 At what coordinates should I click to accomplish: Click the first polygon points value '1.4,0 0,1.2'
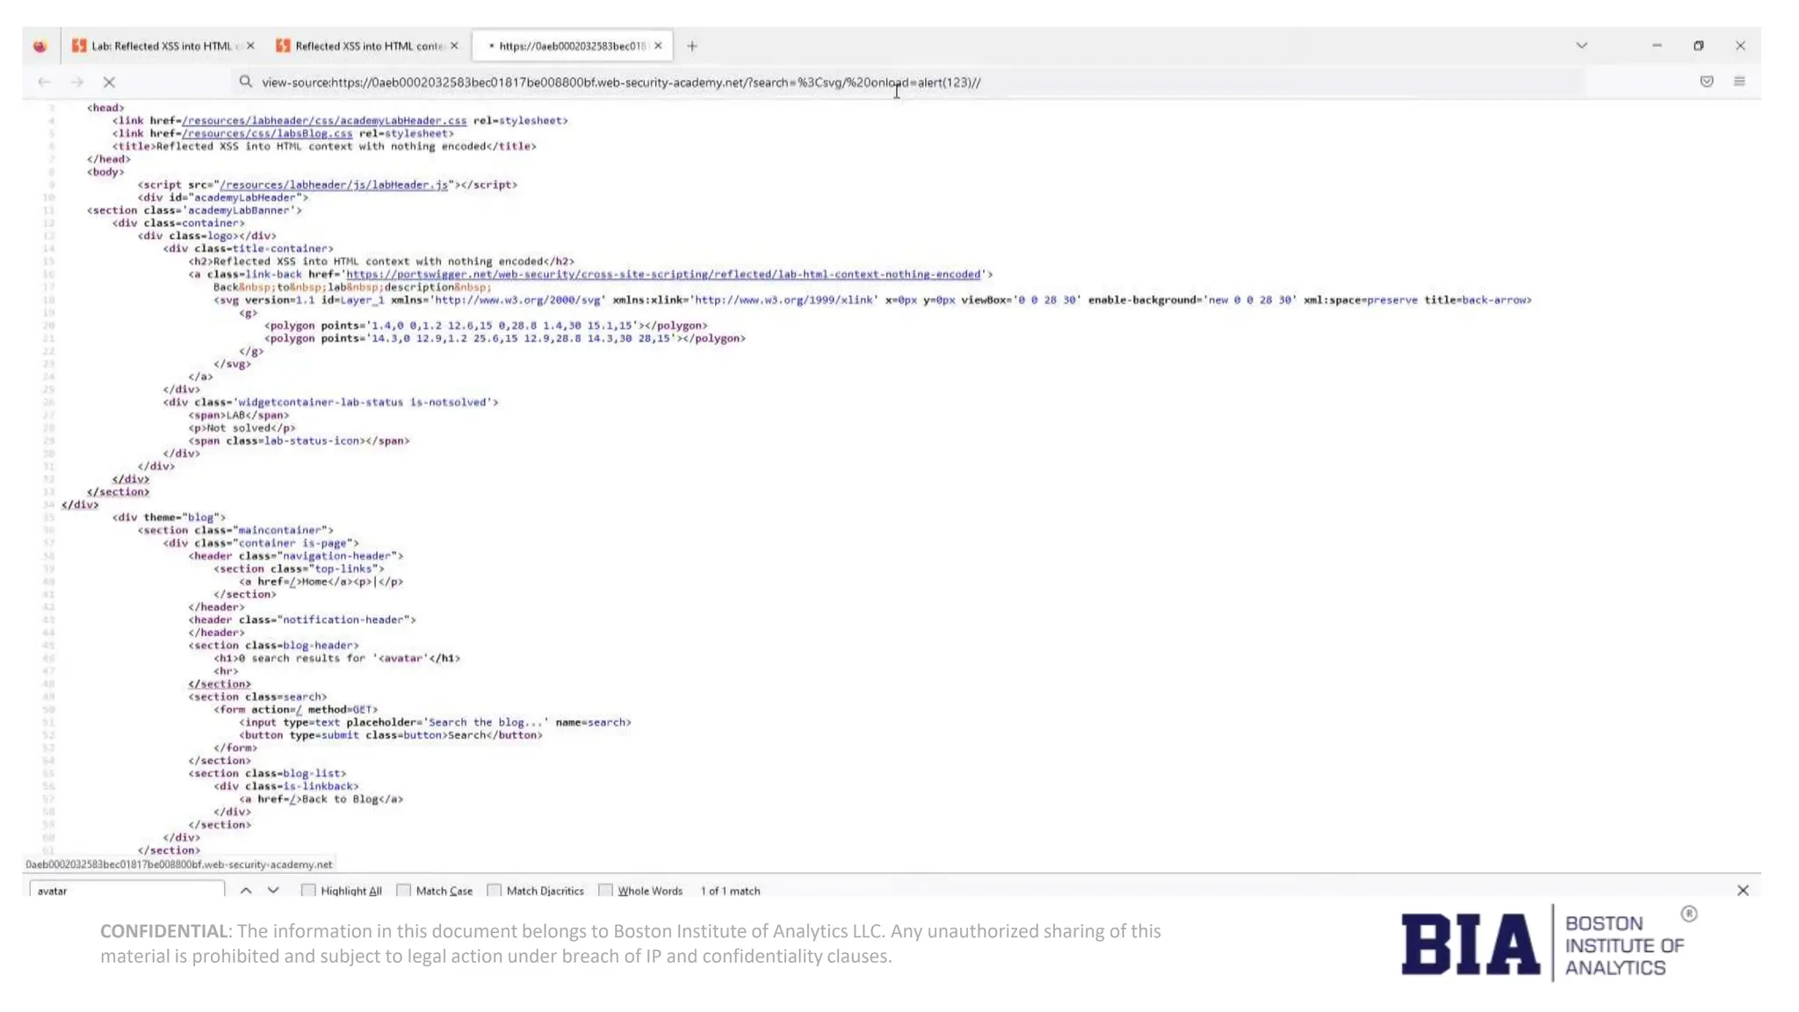(x=502, y=325)
